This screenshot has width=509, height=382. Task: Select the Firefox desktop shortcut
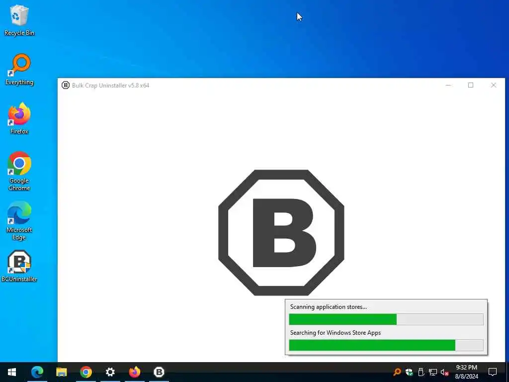pyautogui.click(x=19, y=118)
